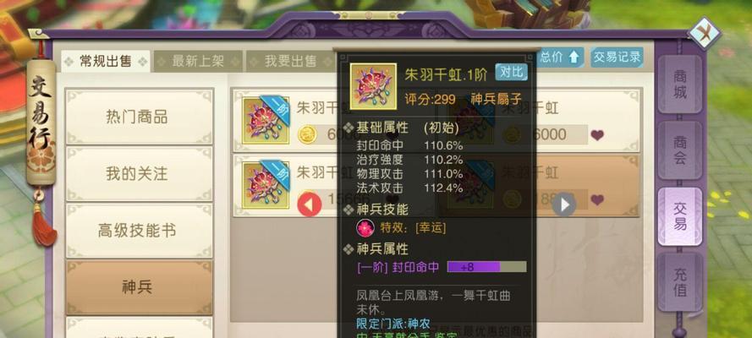
Task: Switch to the 我要出售 tab
Action: pos(291,62)
